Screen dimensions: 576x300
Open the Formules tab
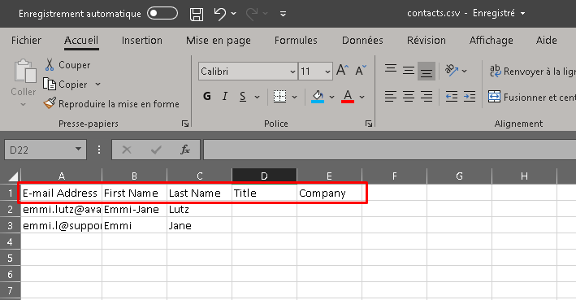coord(296,41)
